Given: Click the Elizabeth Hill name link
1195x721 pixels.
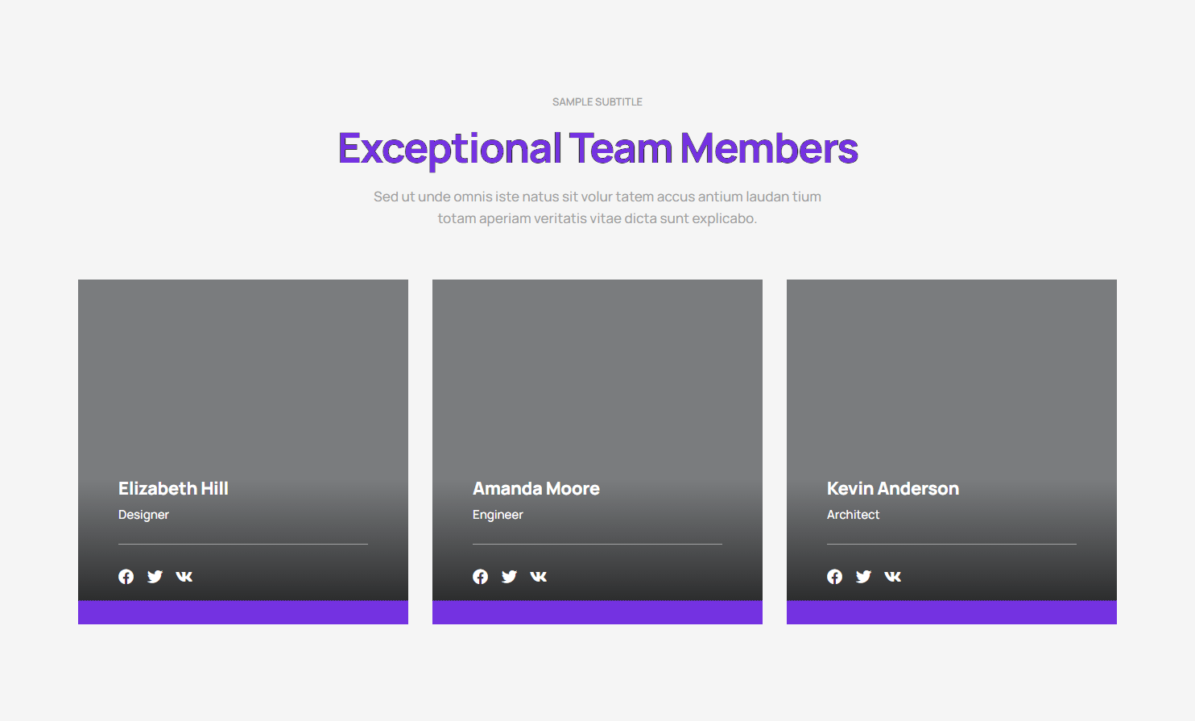Looking at the screenshot, I should tap(173, 489).
